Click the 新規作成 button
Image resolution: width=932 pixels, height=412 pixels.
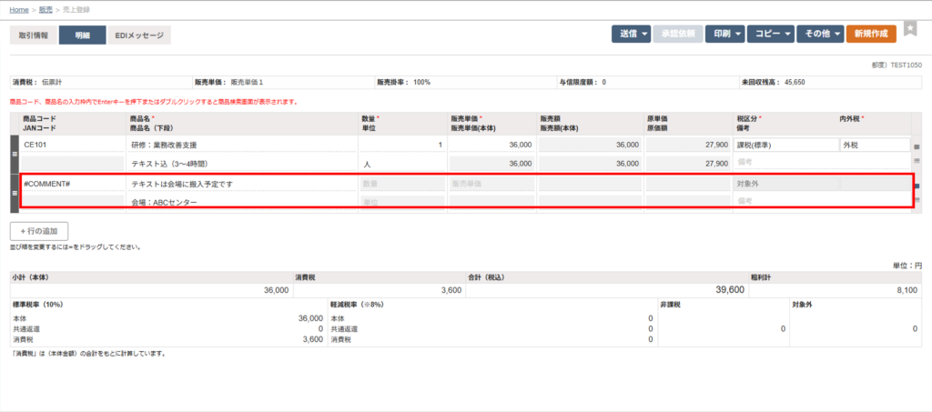pos(871,35)
